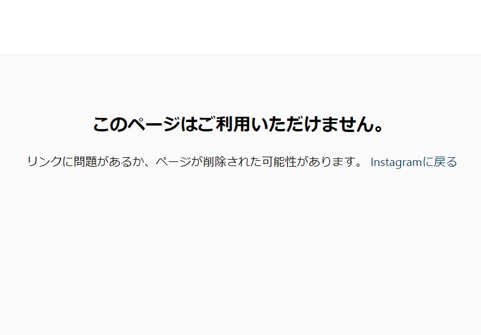Click the 'ページが' word in the description
The width and height of the screenshot is (481, 335).
[179, 161]
